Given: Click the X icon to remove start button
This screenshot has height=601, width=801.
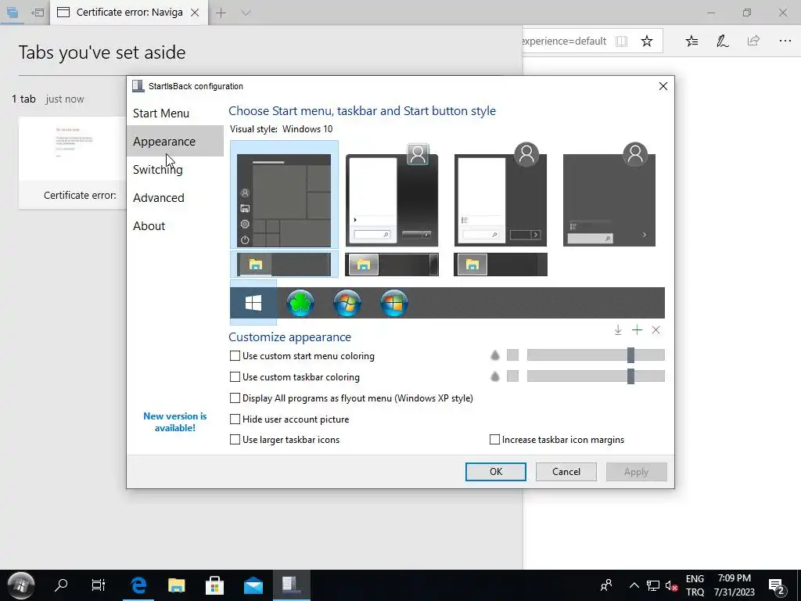Looking at the screenshot, I should [x=656, y=330].
